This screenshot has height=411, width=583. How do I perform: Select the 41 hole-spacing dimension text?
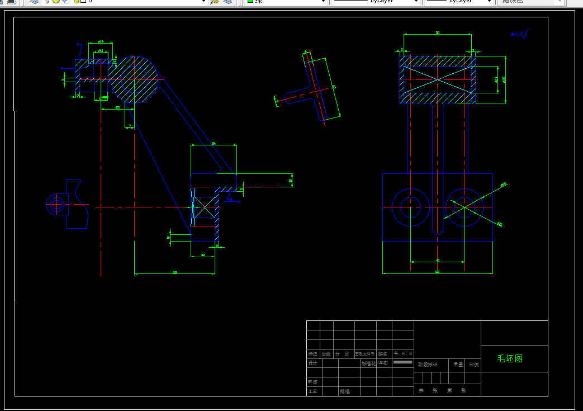tap(438, 260)
